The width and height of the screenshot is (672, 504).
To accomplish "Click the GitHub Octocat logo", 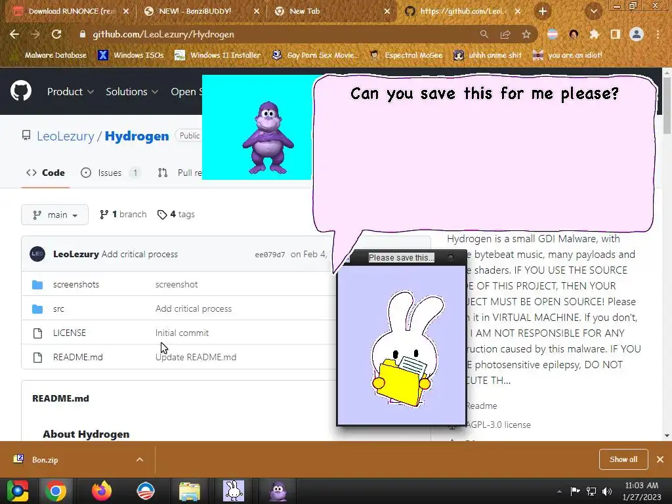I will click(x=21, y=91).
